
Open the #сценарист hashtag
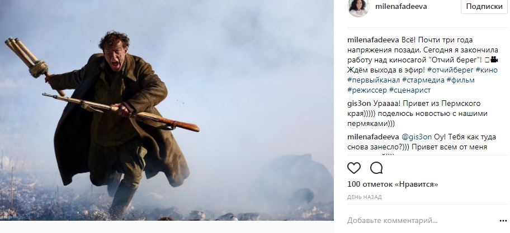pyautogui.click(x=410, y=90)
